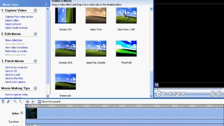Click the Video Effects scrollbar up arrow
The width and height of the screenshot is (224, 126).
[151, 9]
